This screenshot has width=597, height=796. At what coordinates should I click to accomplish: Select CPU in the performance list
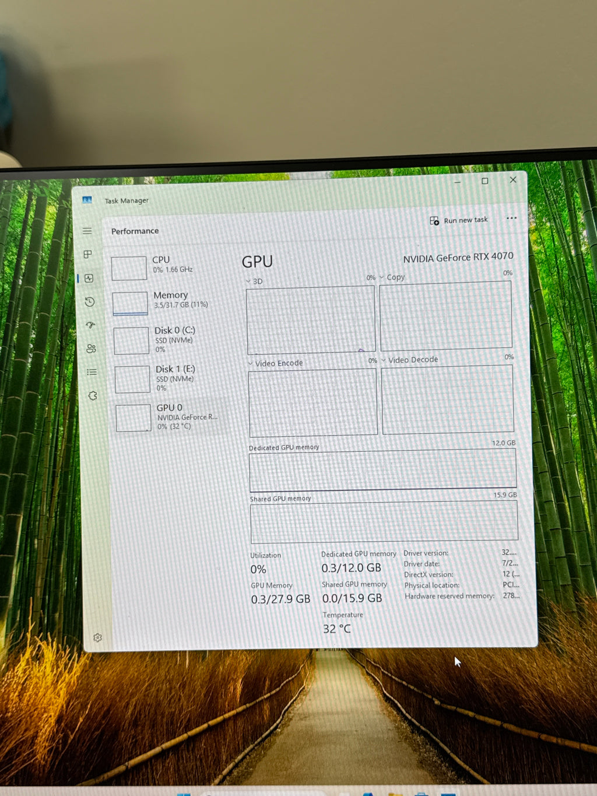[168, 267]
